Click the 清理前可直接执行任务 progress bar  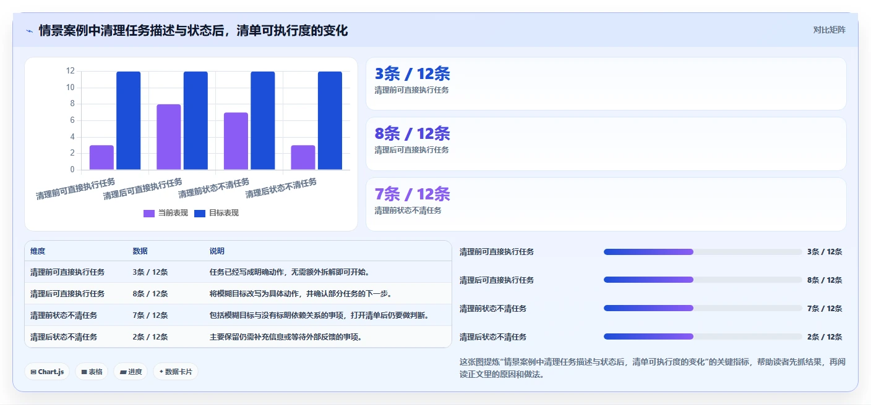(703, 252)
